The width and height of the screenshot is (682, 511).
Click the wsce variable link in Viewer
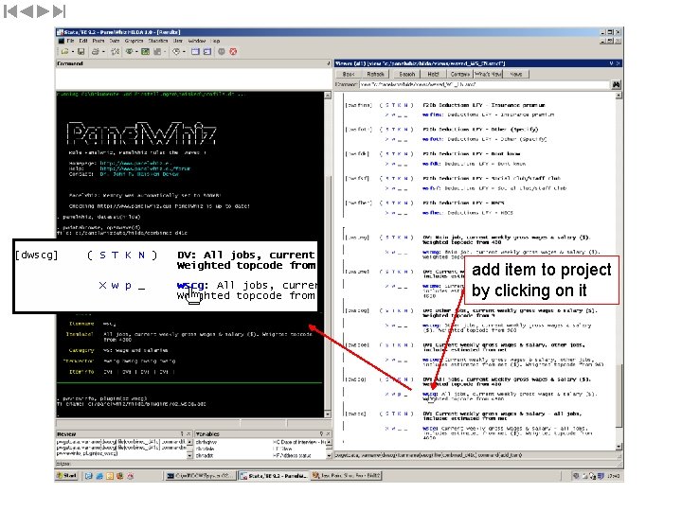click(x=430, y=429)
